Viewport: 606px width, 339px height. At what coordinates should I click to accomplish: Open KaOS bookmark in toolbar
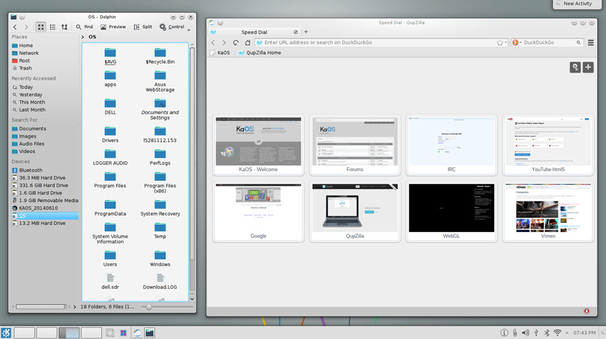220,53
